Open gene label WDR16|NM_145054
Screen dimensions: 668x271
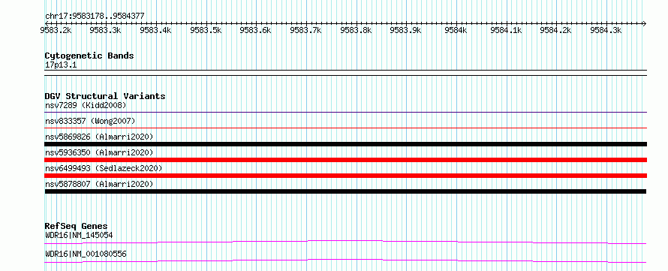79,235
